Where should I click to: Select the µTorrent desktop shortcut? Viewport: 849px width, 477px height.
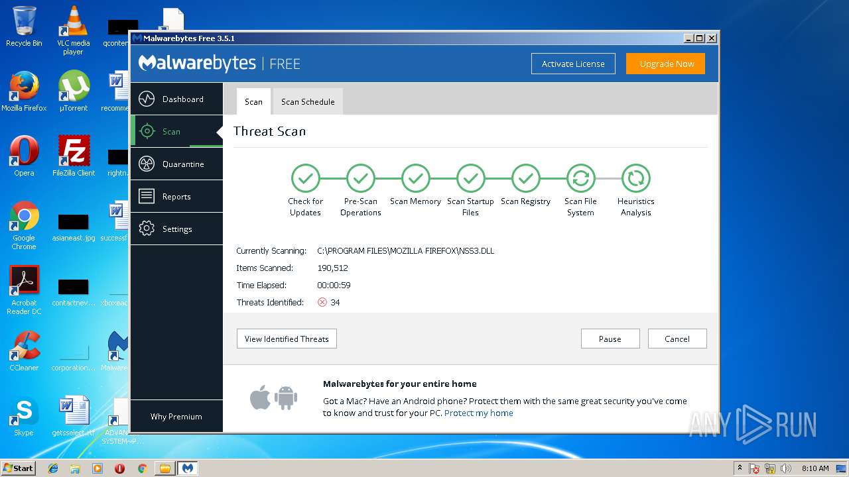pos(74,91)
